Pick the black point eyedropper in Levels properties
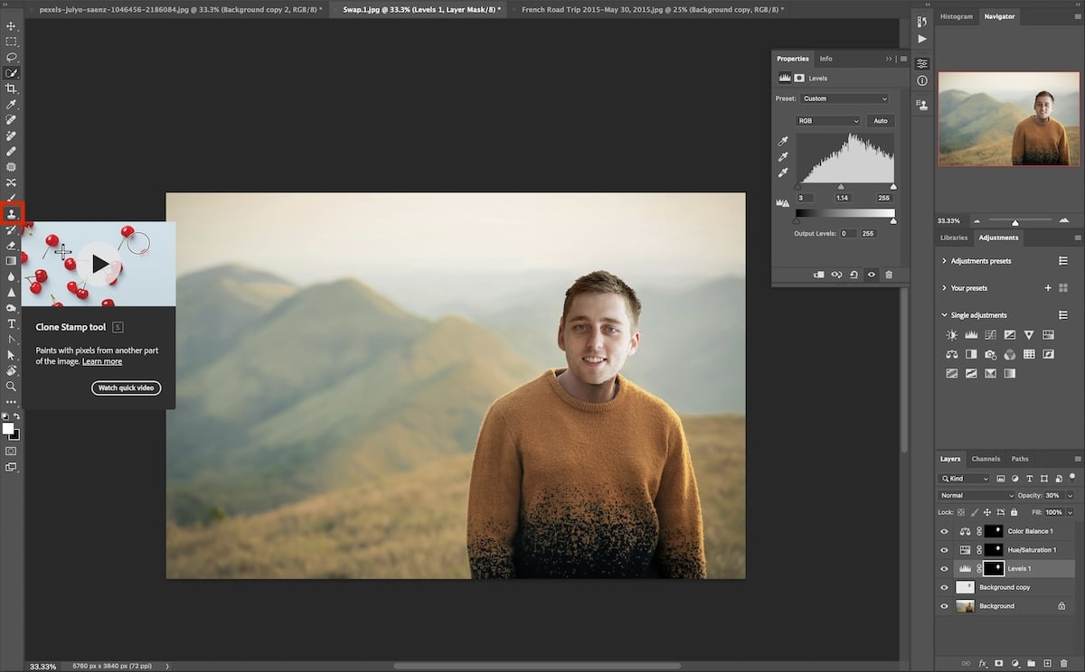 (x=782, y=141)
